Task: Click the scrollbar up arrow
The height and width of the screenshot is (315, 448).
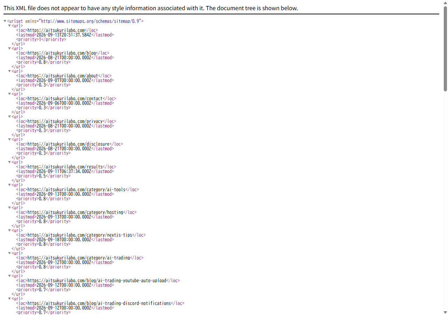Action: (x=445, y=2)
